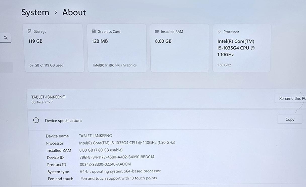This screenshot has height=187, width=306.
Task: Collapse the Device specifications section header
Action: coord(166,120)
